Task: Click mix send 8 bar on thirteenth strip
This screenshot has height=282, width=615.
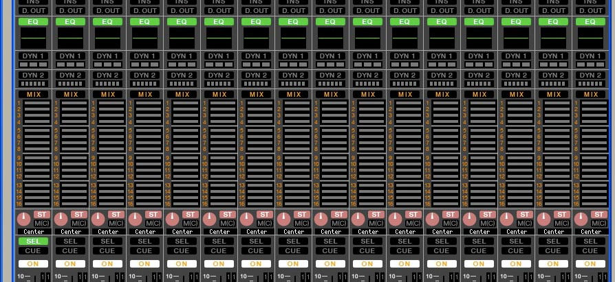Action: click(x=483, y=149)
